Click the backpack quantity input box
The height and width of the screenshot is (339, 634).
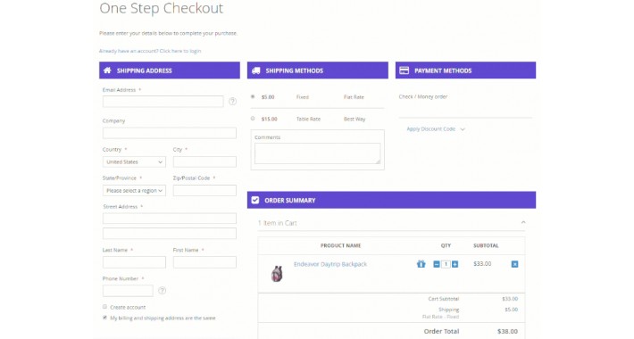(446, 264)
